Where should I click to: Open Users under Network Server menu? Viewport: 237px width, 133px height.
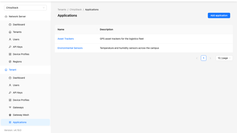pos(16,39)
